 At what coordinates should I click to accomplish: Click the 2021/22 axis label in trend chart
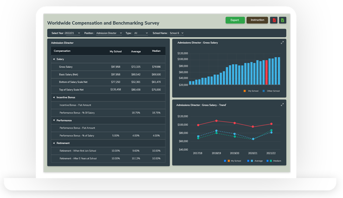click(271, 153)
